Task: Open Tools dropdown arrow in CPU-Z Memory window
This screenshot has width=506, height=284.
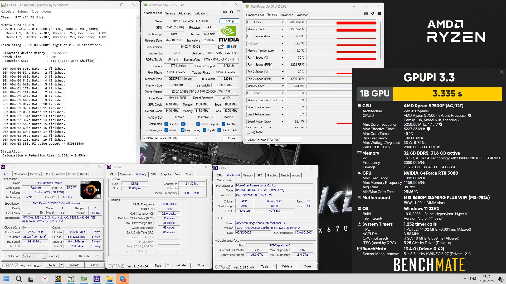Action: pyautogui.click(x=168, y=266)
